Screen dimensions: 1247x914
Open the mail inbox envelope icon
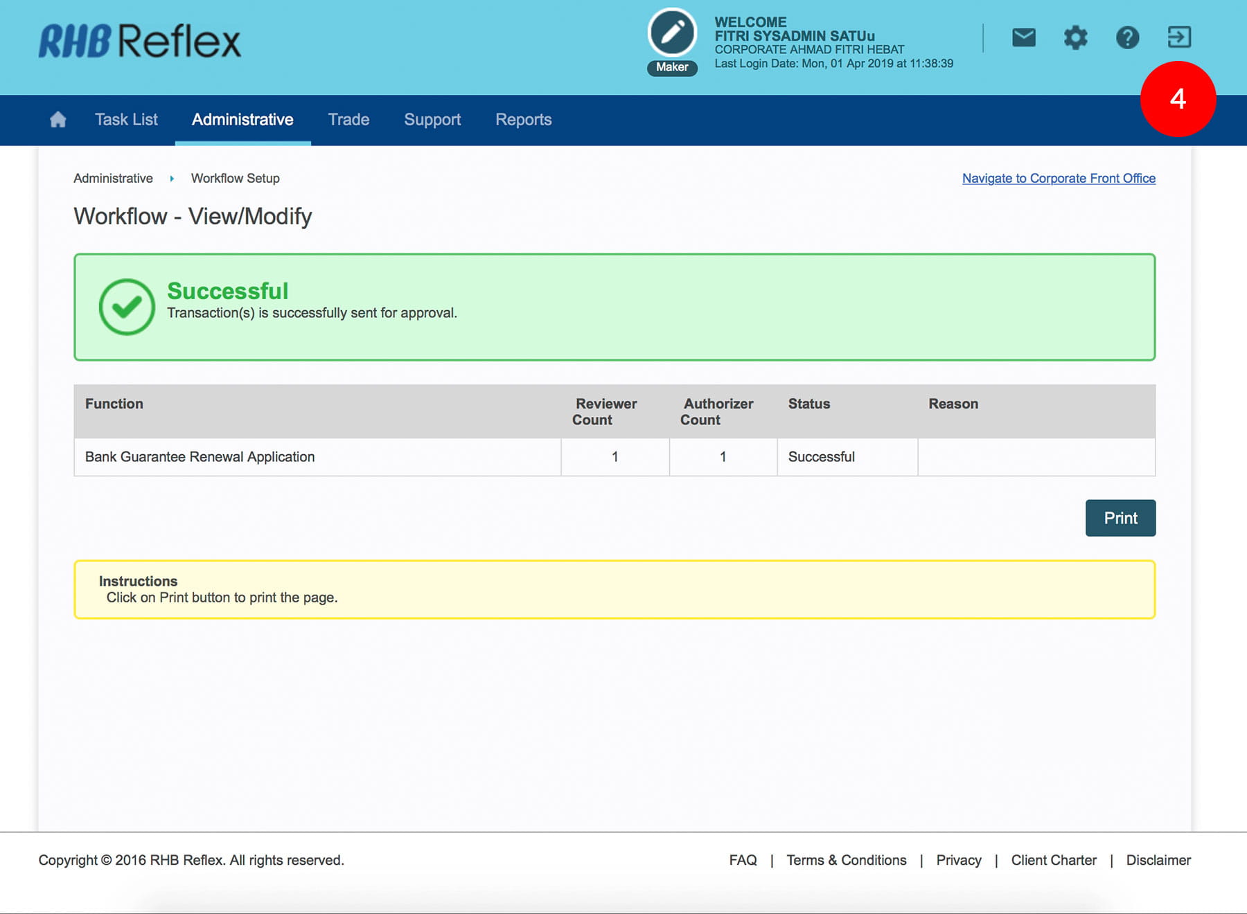[x=1023, y=37]
